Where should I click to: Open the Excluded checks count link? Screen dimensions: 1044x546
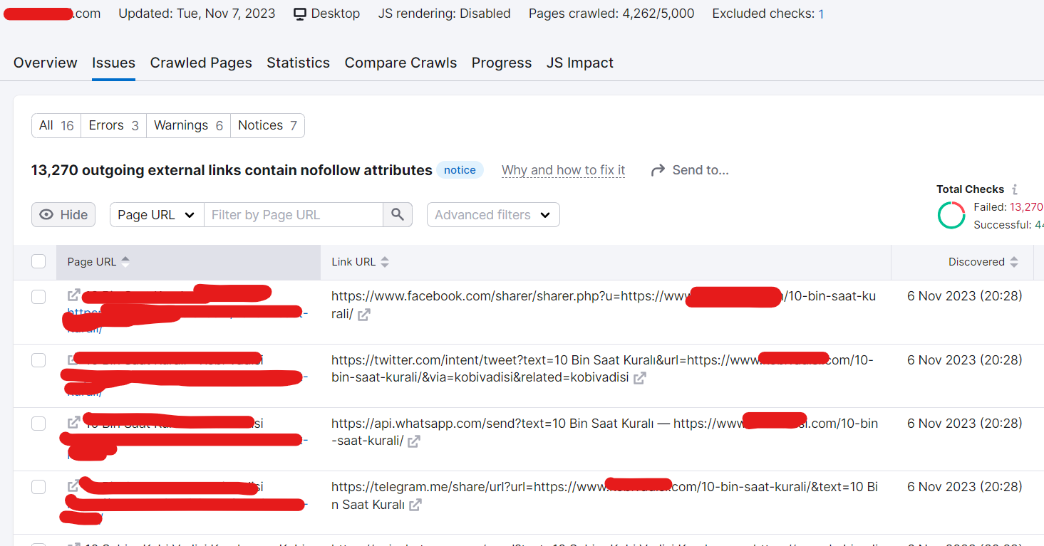tap(821, 14)
